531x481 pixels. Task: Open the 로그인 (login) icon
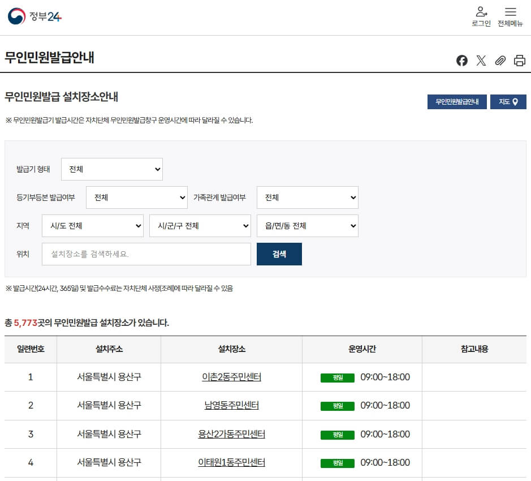pyautogui.click(x=481, y=16)
